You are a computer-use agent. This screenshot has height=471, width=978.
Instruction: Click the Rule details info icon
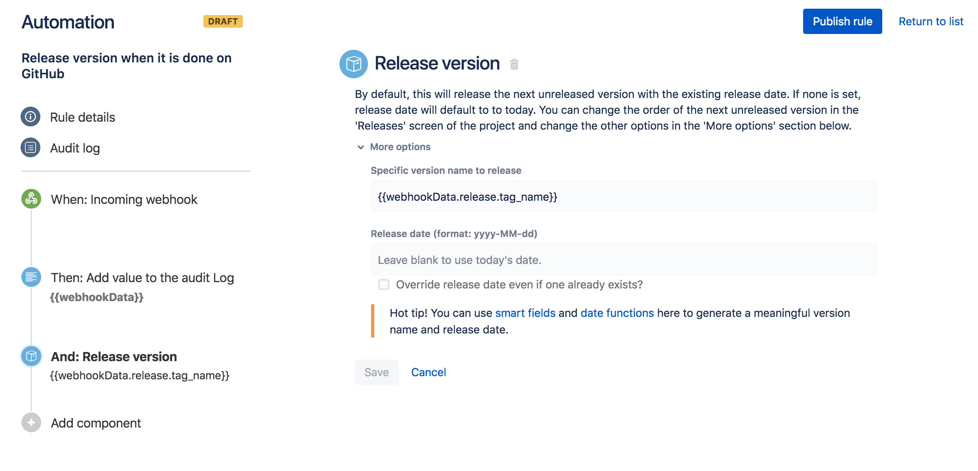[30, 117]
